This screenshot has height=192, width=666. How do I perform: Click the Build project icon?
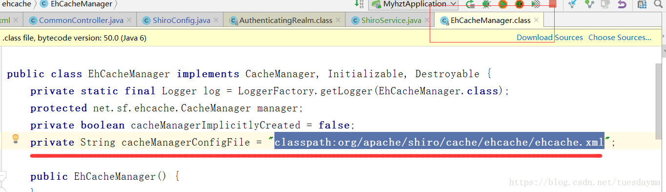(359, 4)
